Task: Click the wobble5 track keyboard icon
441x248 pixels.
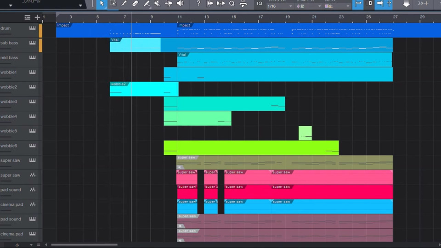Action: 33,131
